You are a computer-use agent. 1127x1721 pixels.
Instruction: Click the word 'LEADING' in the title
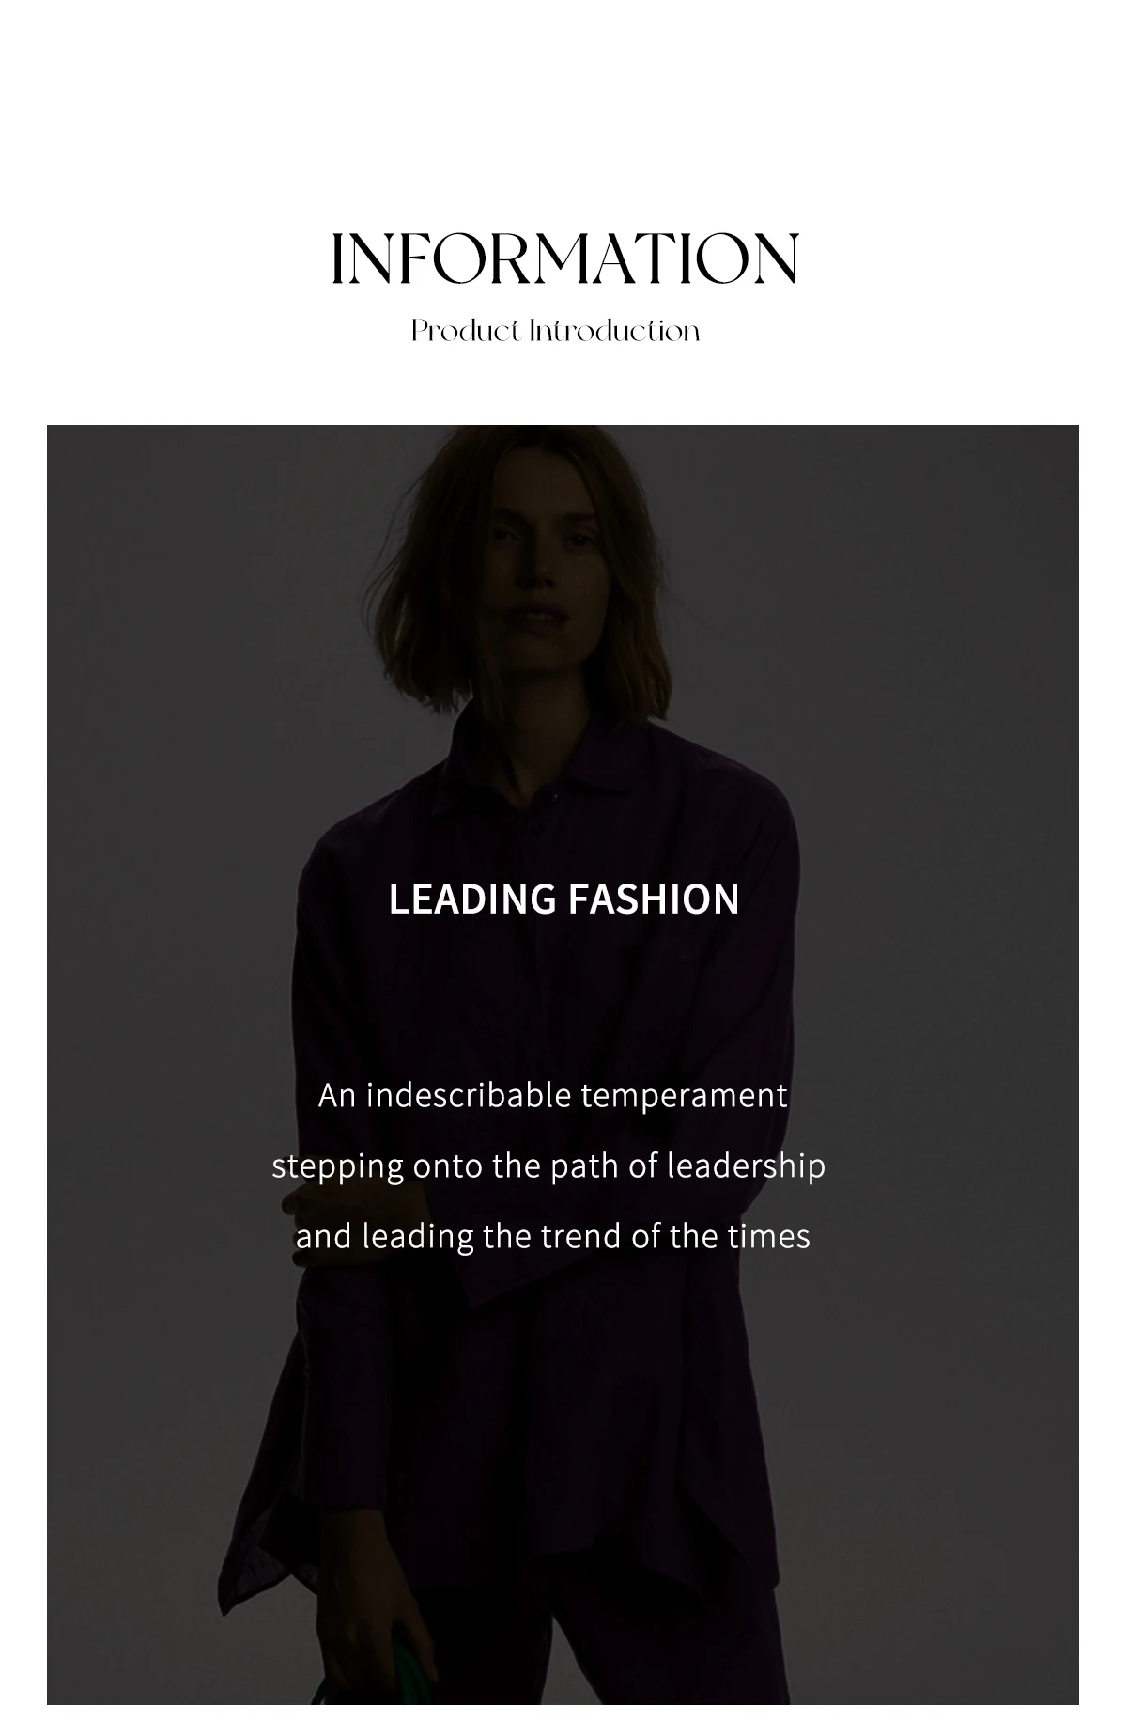(472, 900)
